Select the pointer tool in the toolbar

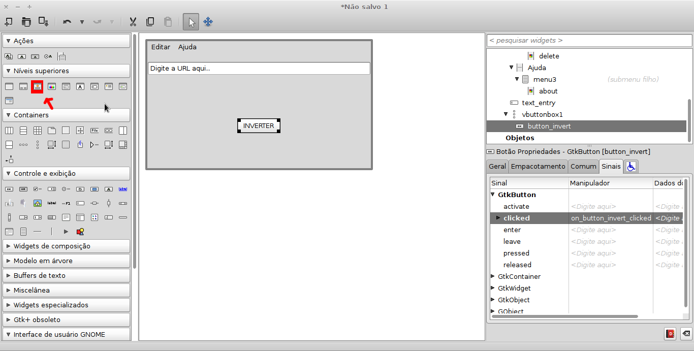click(x=191, y=21)
